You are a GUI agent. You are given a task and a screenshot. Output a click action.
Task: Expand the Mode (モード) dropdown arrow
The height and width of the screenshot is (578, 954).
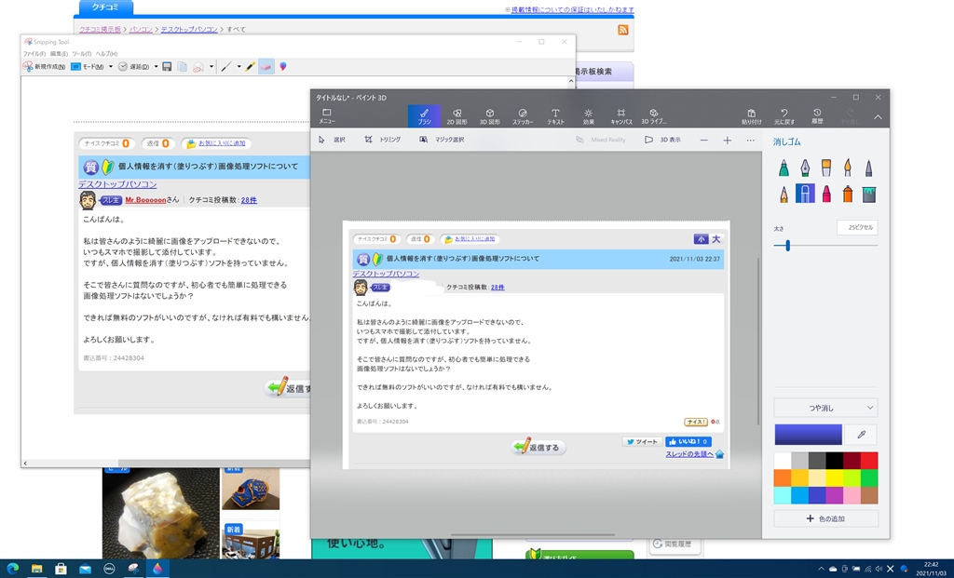(x=110, y=67)
